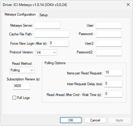Open the Protocol Version dropdown
The width and height of the screenshot is (133, 126).
pos(46,52)
